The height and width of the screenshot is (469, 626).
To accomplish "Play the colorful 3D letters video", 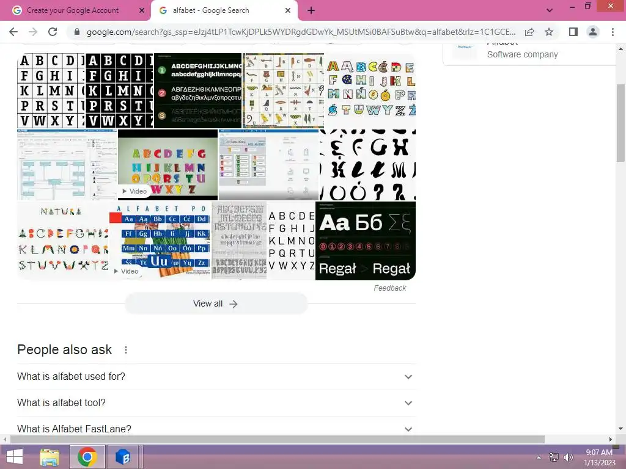I will tap(168, 165).
